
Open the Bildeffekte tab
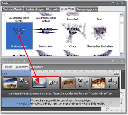click(x=52, y=9)
